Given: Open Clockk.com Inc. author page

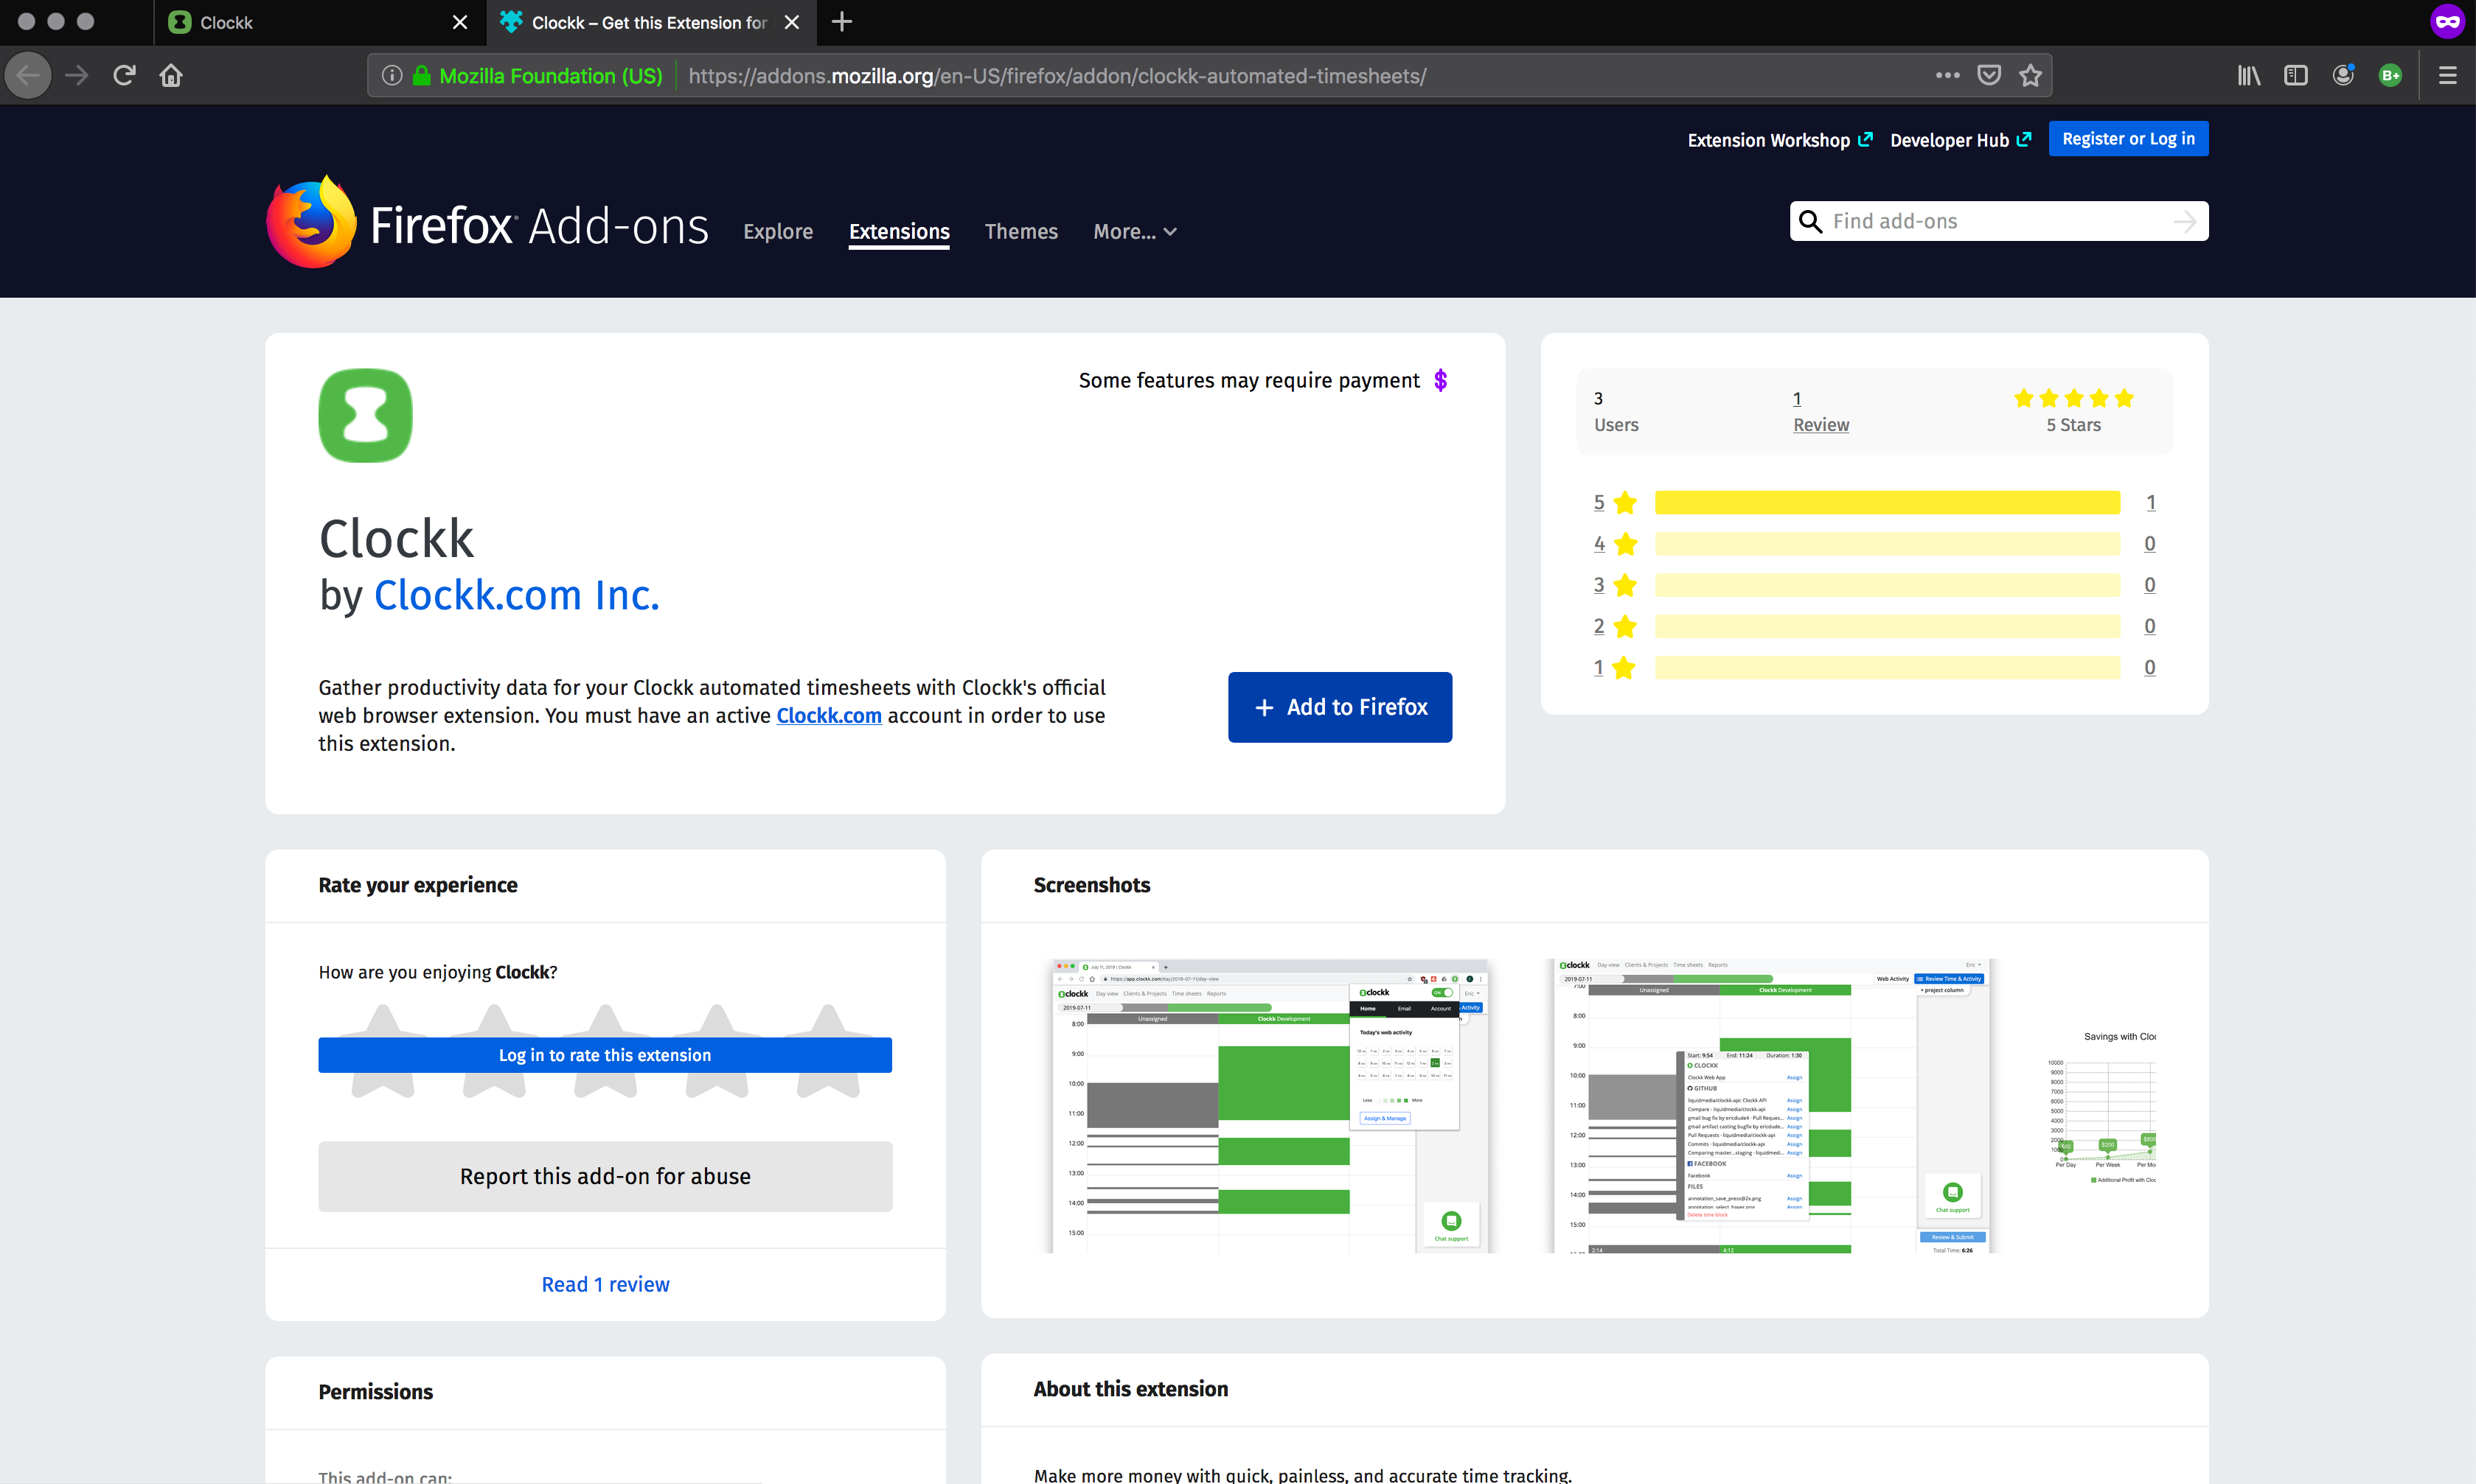Looking at the screenshot, I should point(516,595).
